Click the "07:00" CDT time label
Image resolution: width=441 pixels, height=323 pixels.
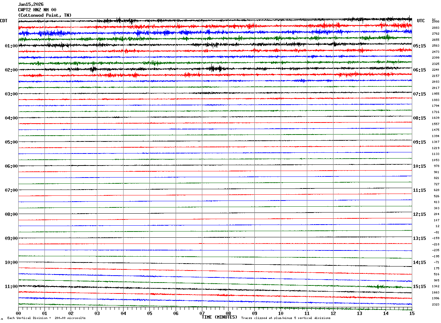tap(11, 190)
